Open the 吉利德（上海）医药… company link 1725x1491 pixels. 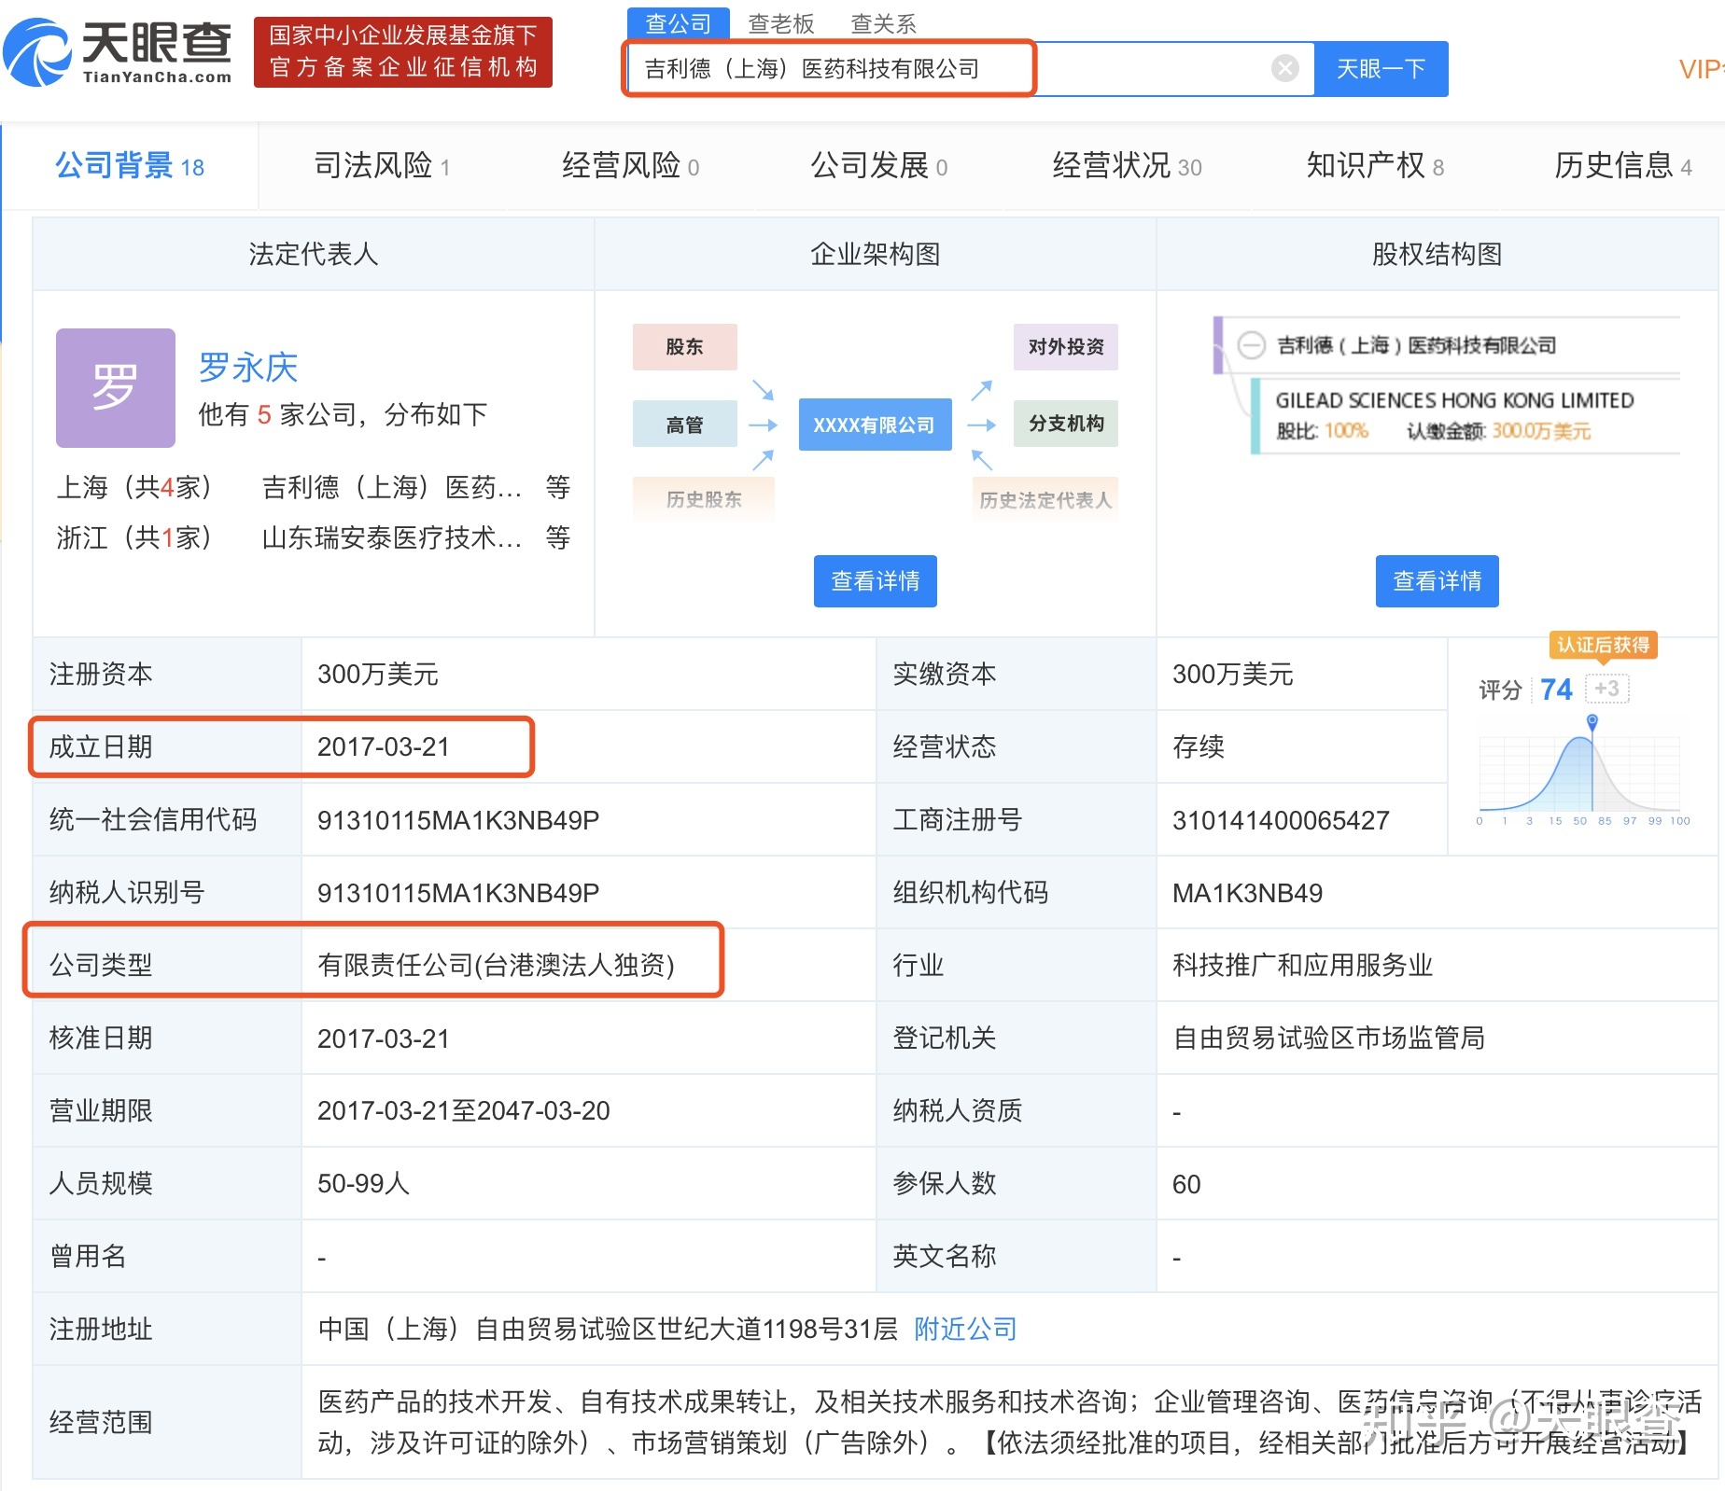392,486
